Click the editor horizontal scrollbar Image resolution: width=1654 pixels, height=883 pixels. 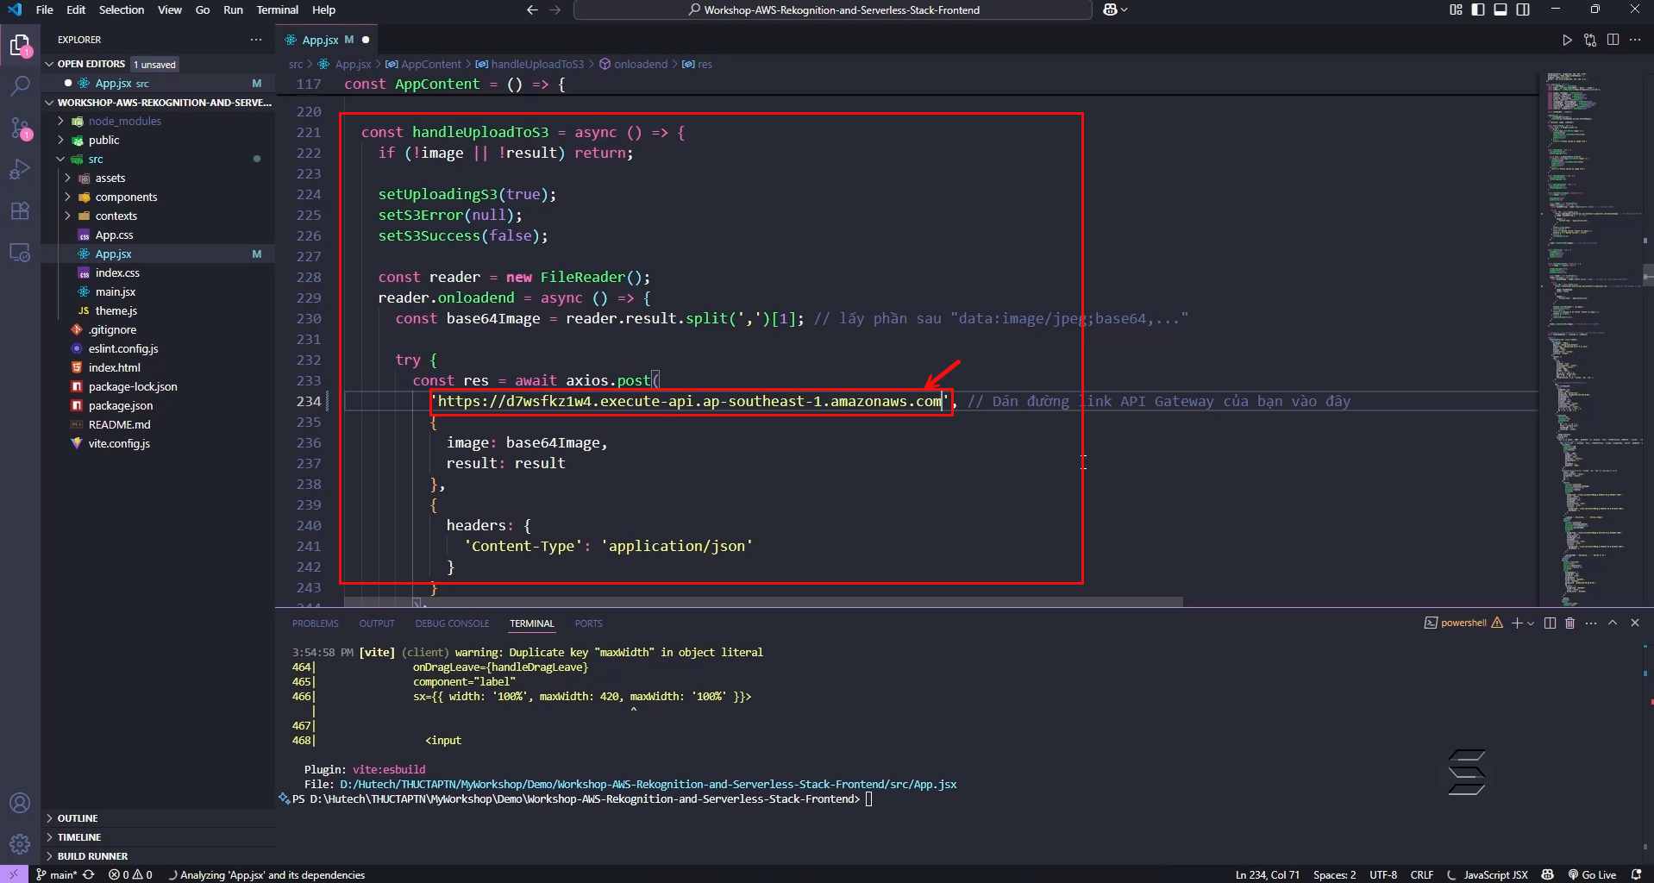click(x=763, y=601)
